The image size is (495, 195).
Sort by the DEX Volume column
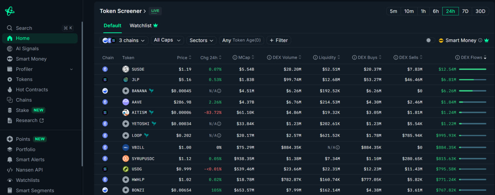pyautogui.click(x=284, y=58)
